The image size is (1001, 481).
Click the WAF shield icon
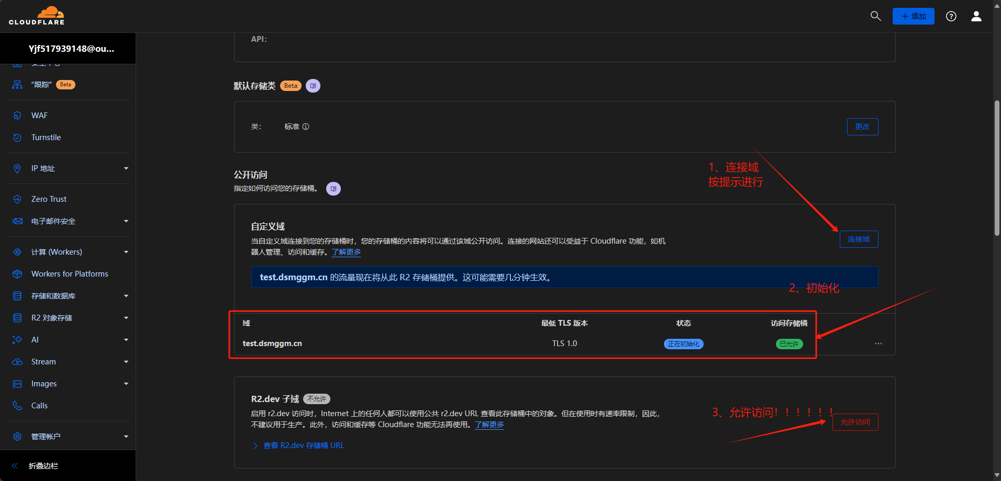17,116
